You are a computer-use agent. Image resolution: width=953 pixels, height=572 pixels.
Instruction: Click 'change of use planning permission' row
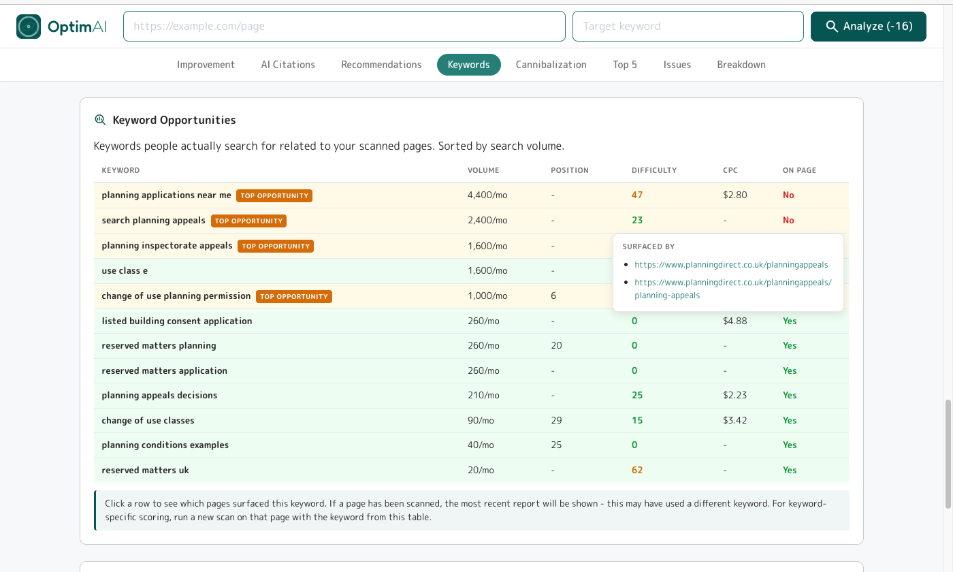coord(471,296)
